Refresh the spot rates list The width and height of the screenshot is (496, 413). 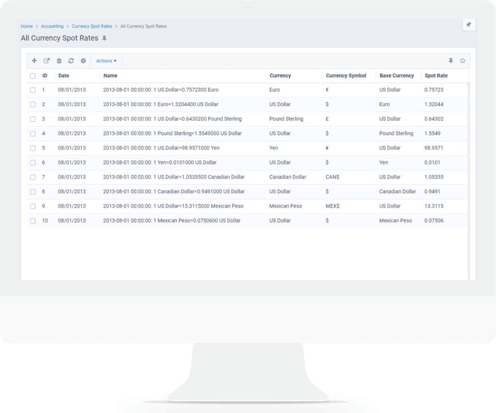[x=71, y=61]
